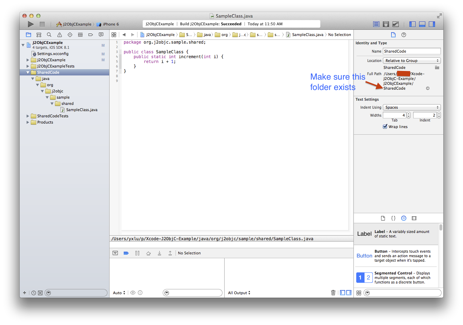Show only the console pane
463x325 pixels.
point(349,292)
